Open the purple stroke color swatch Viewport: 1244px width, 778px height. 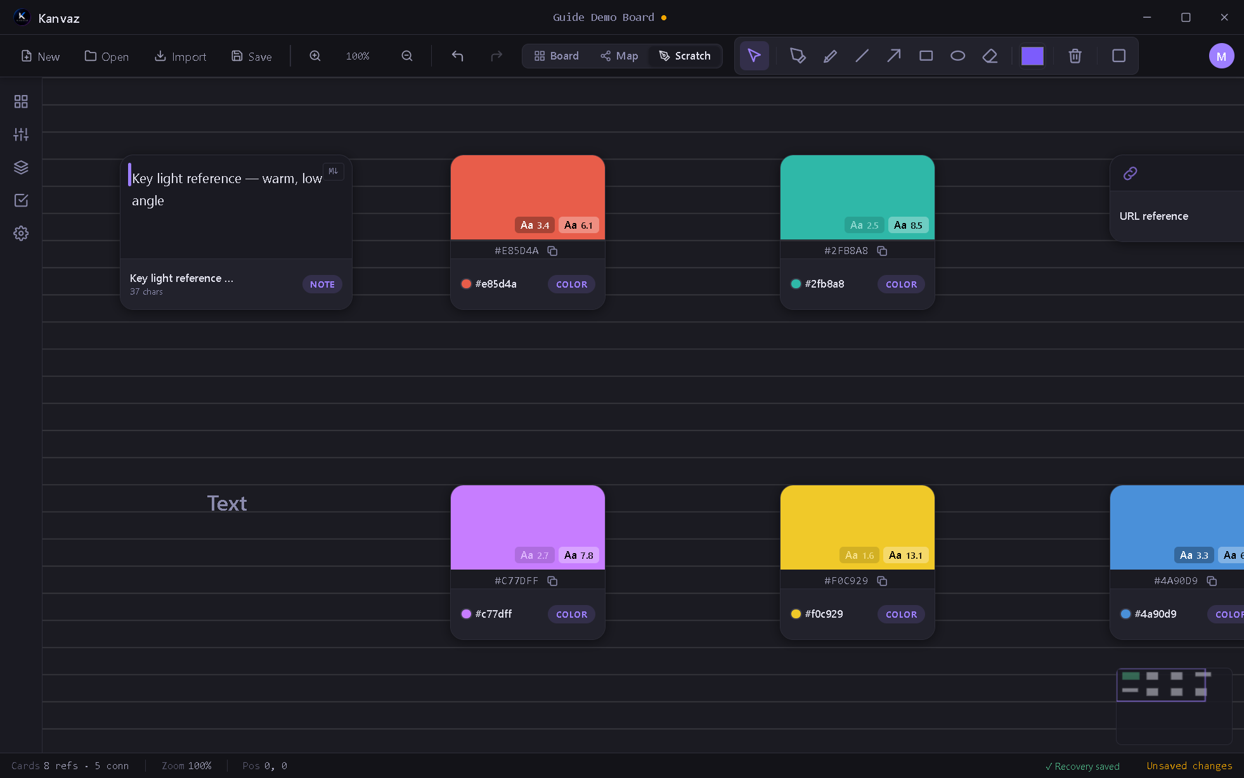tap(1032, 56)
